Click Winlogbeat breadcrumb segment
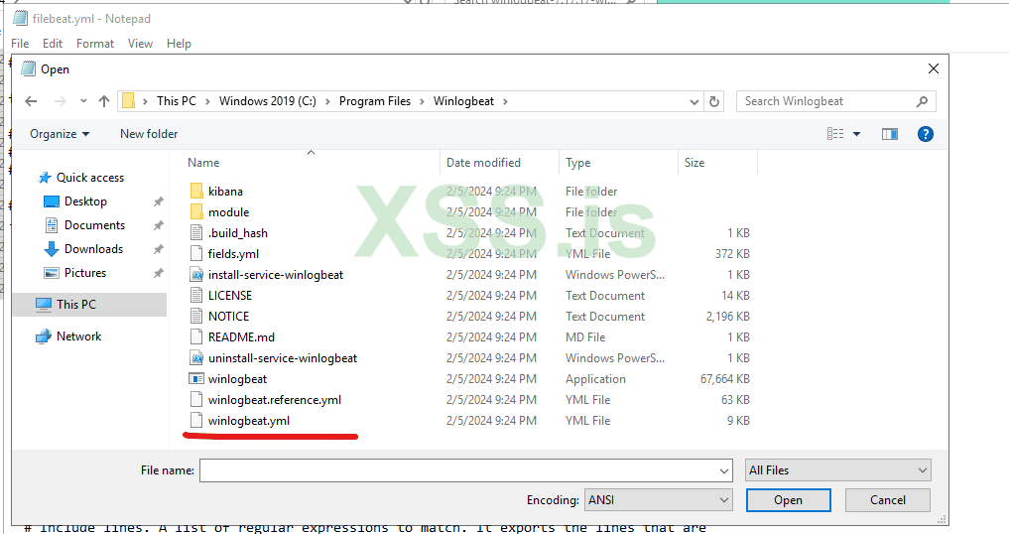 (x=464, y=101)
